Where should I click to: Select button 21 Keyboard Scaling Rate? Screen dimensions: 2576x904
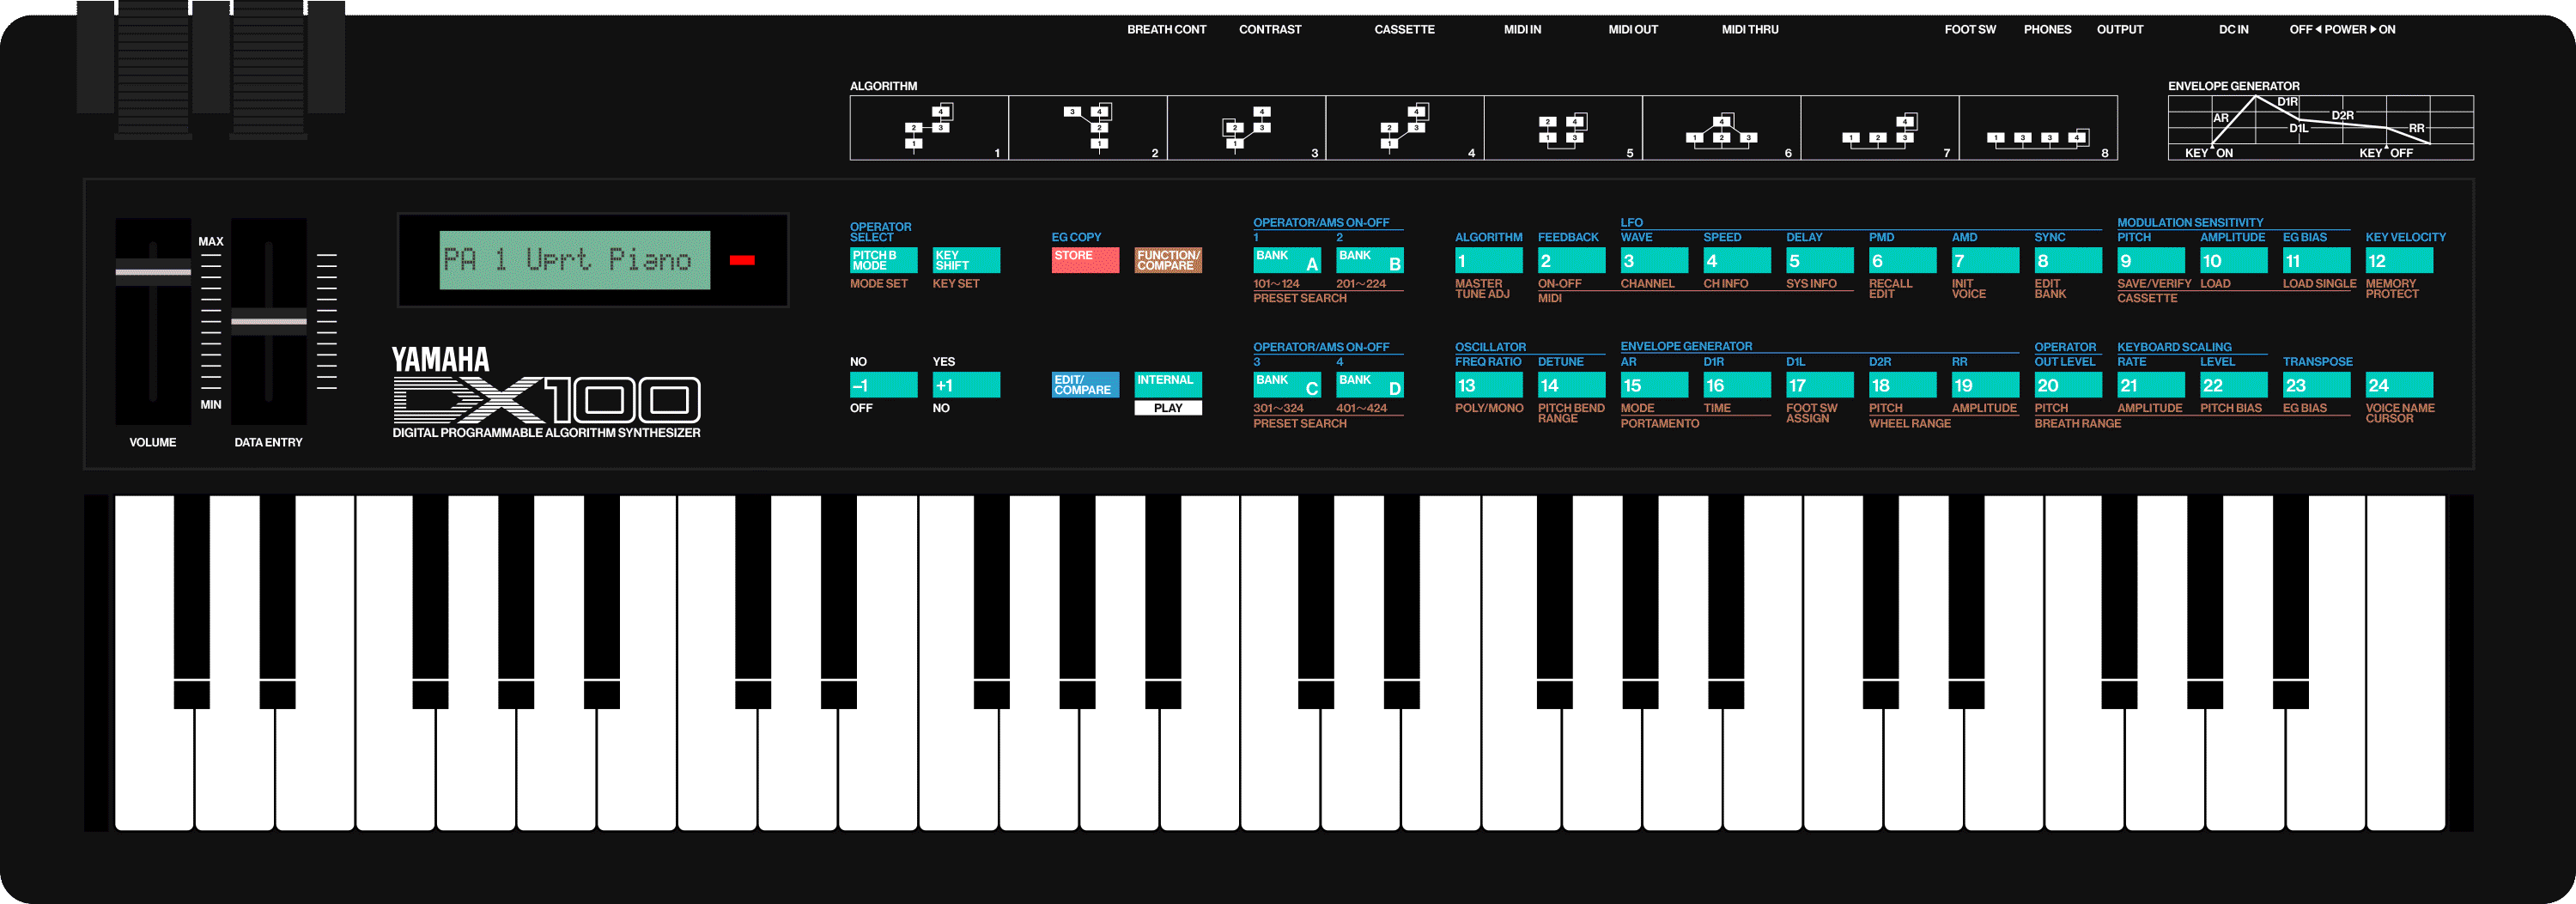point(2151,385)
